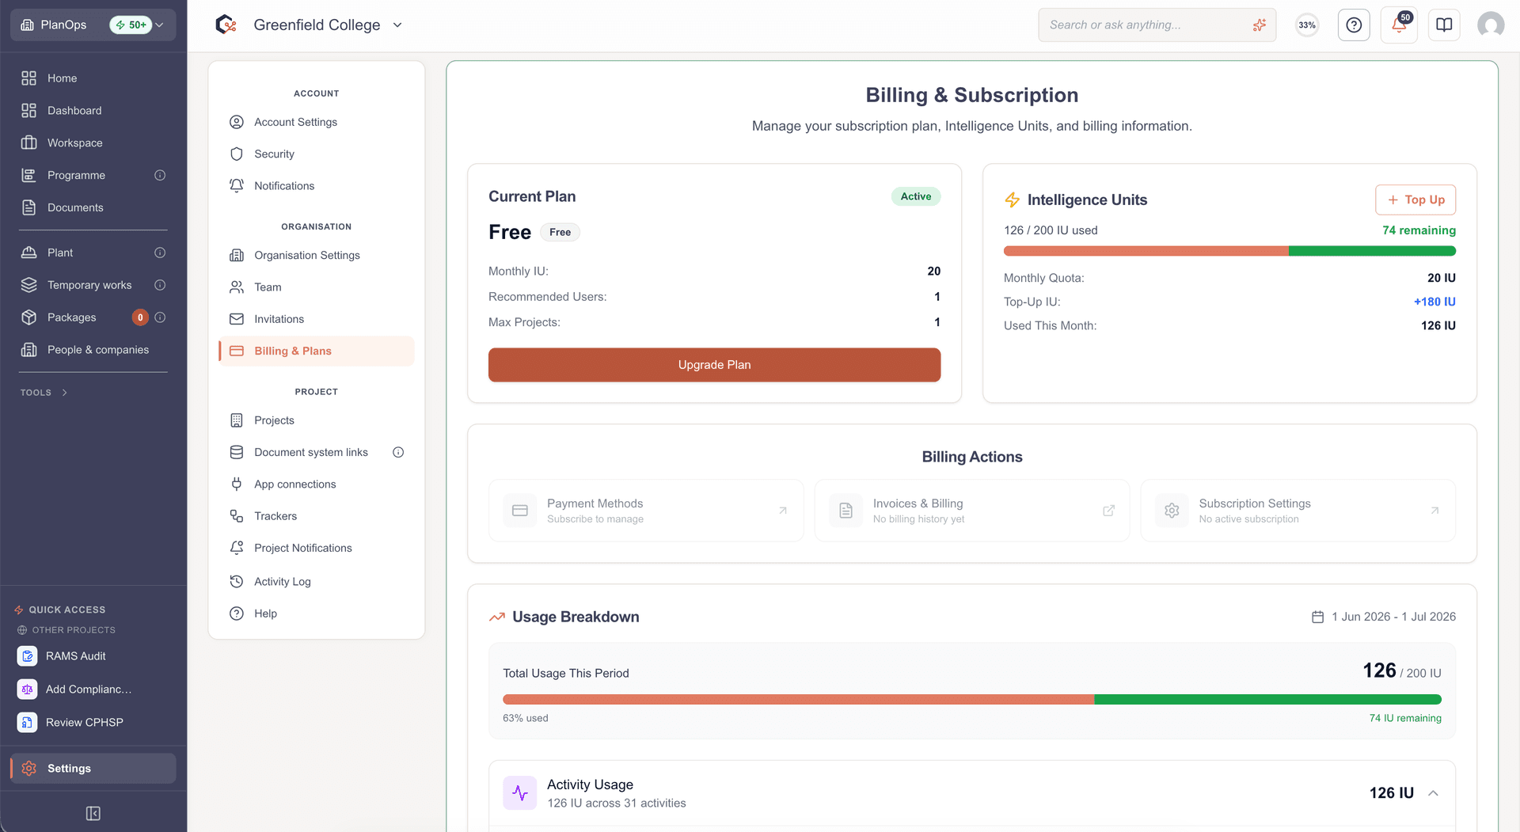Open Subscription Settings action card
This screenshot has height=832, width=1520.
[x=1298, y=511]
